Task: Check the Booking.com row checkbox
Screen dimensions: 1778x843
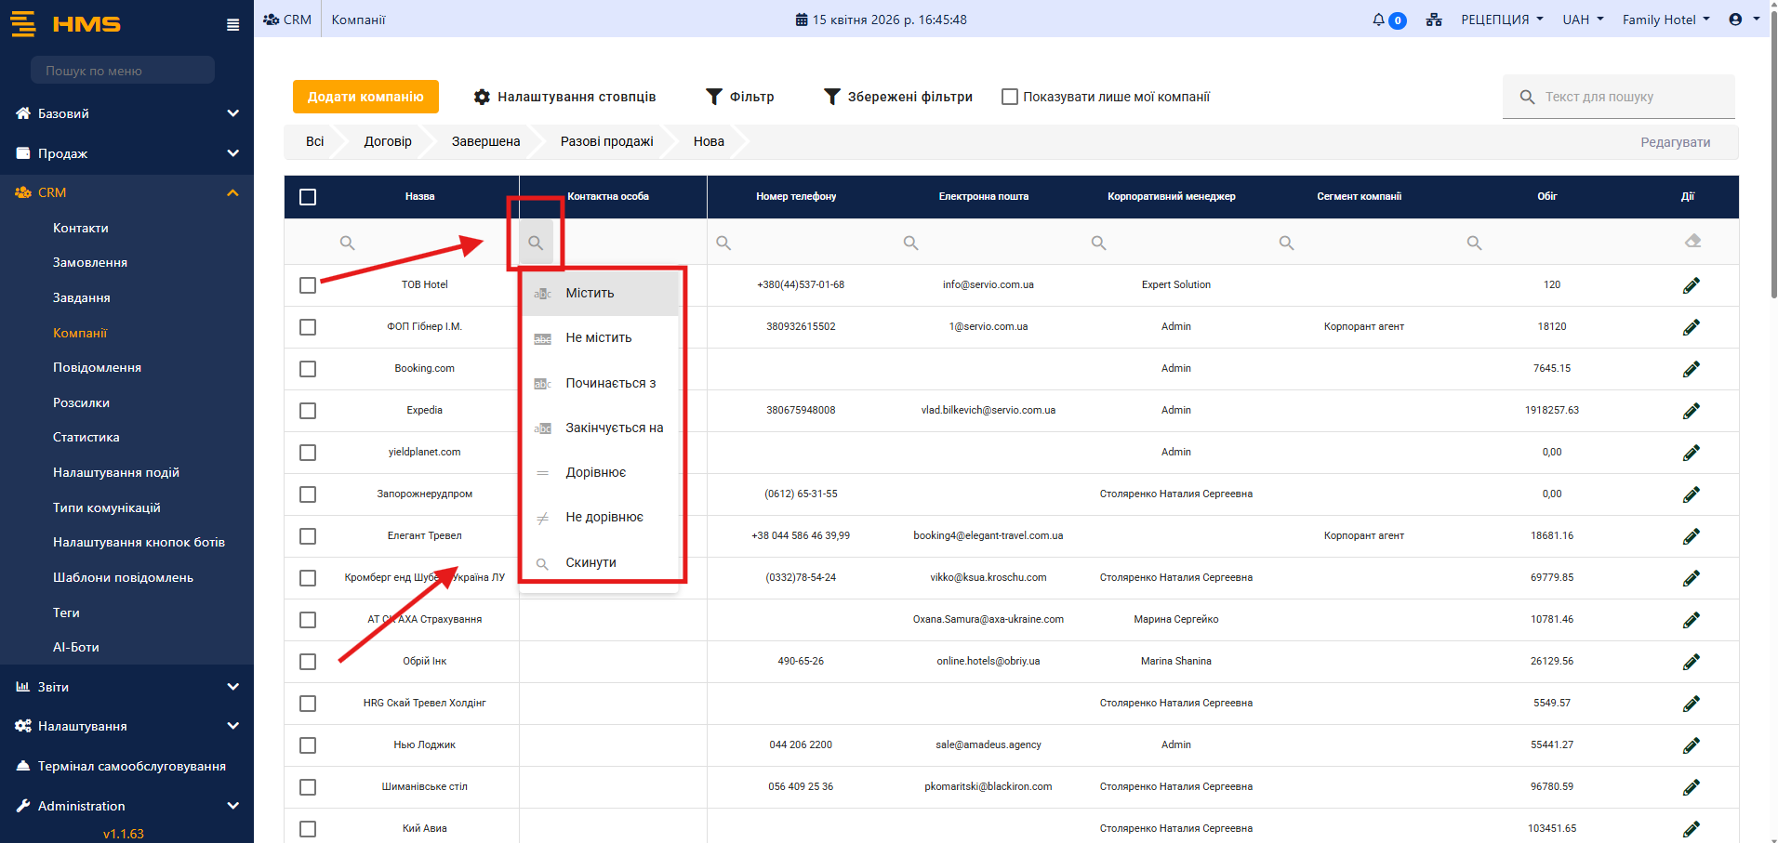Action: pos(308,369)
